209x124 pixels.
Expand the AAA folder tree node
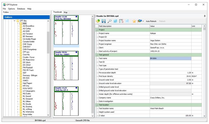click(17, 23)
